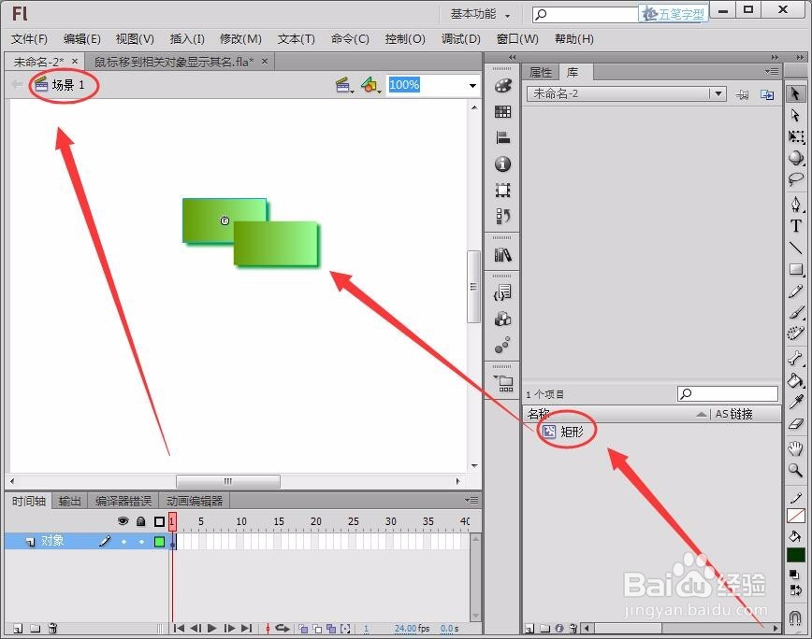
Task: Toggle Onion Skin Outlines button
Action: pos(317,629)
